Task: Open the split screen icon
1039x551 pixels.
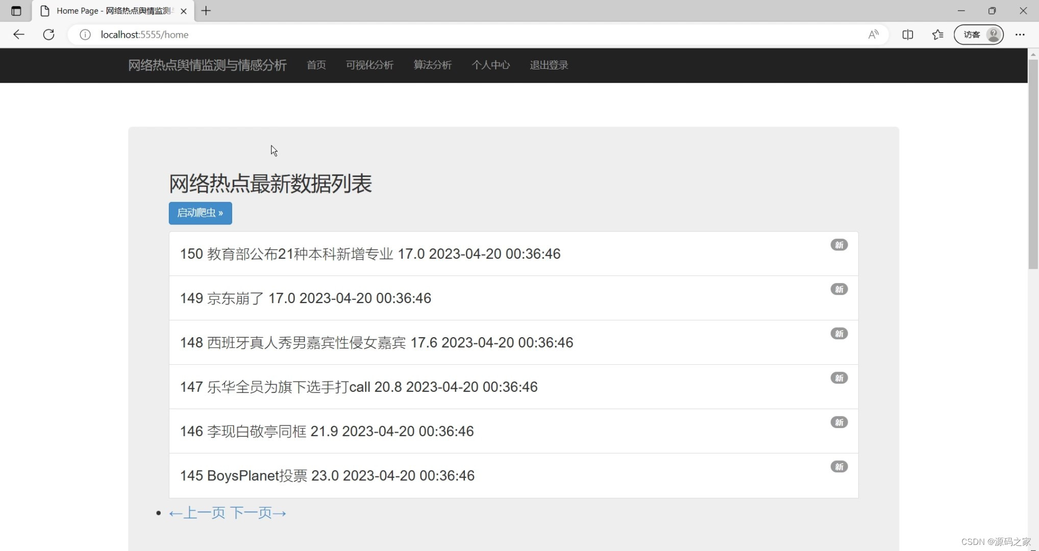Action: tap(908, 34)
